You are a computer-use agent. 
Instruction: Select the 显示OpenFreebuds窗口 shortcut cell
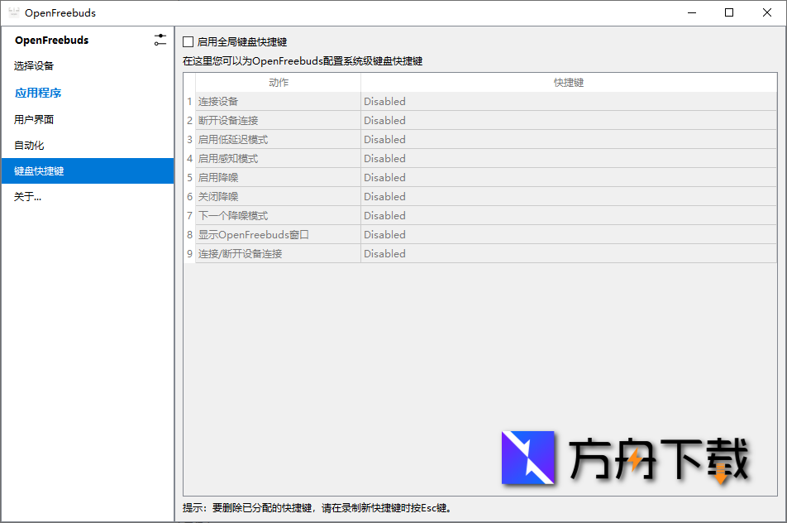pos(384,234)
